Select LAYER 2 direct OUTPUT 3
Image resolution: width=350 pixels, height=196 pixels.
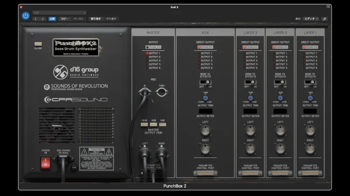[x=280, y=61]
